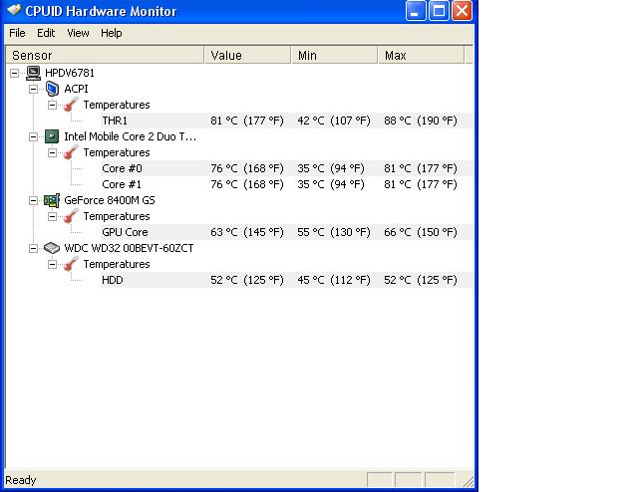Collapse the HPDV6781 root node
This screenshot has width=638, height=492.
(14, 73)
